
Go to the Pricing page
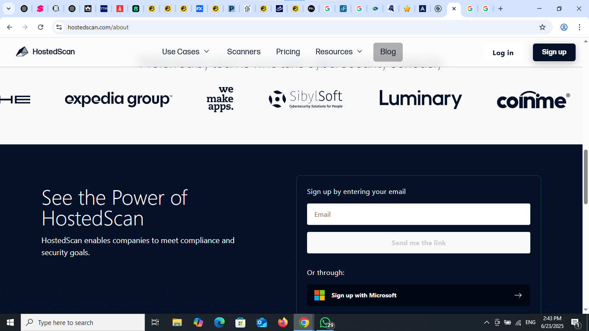[288, 52]
